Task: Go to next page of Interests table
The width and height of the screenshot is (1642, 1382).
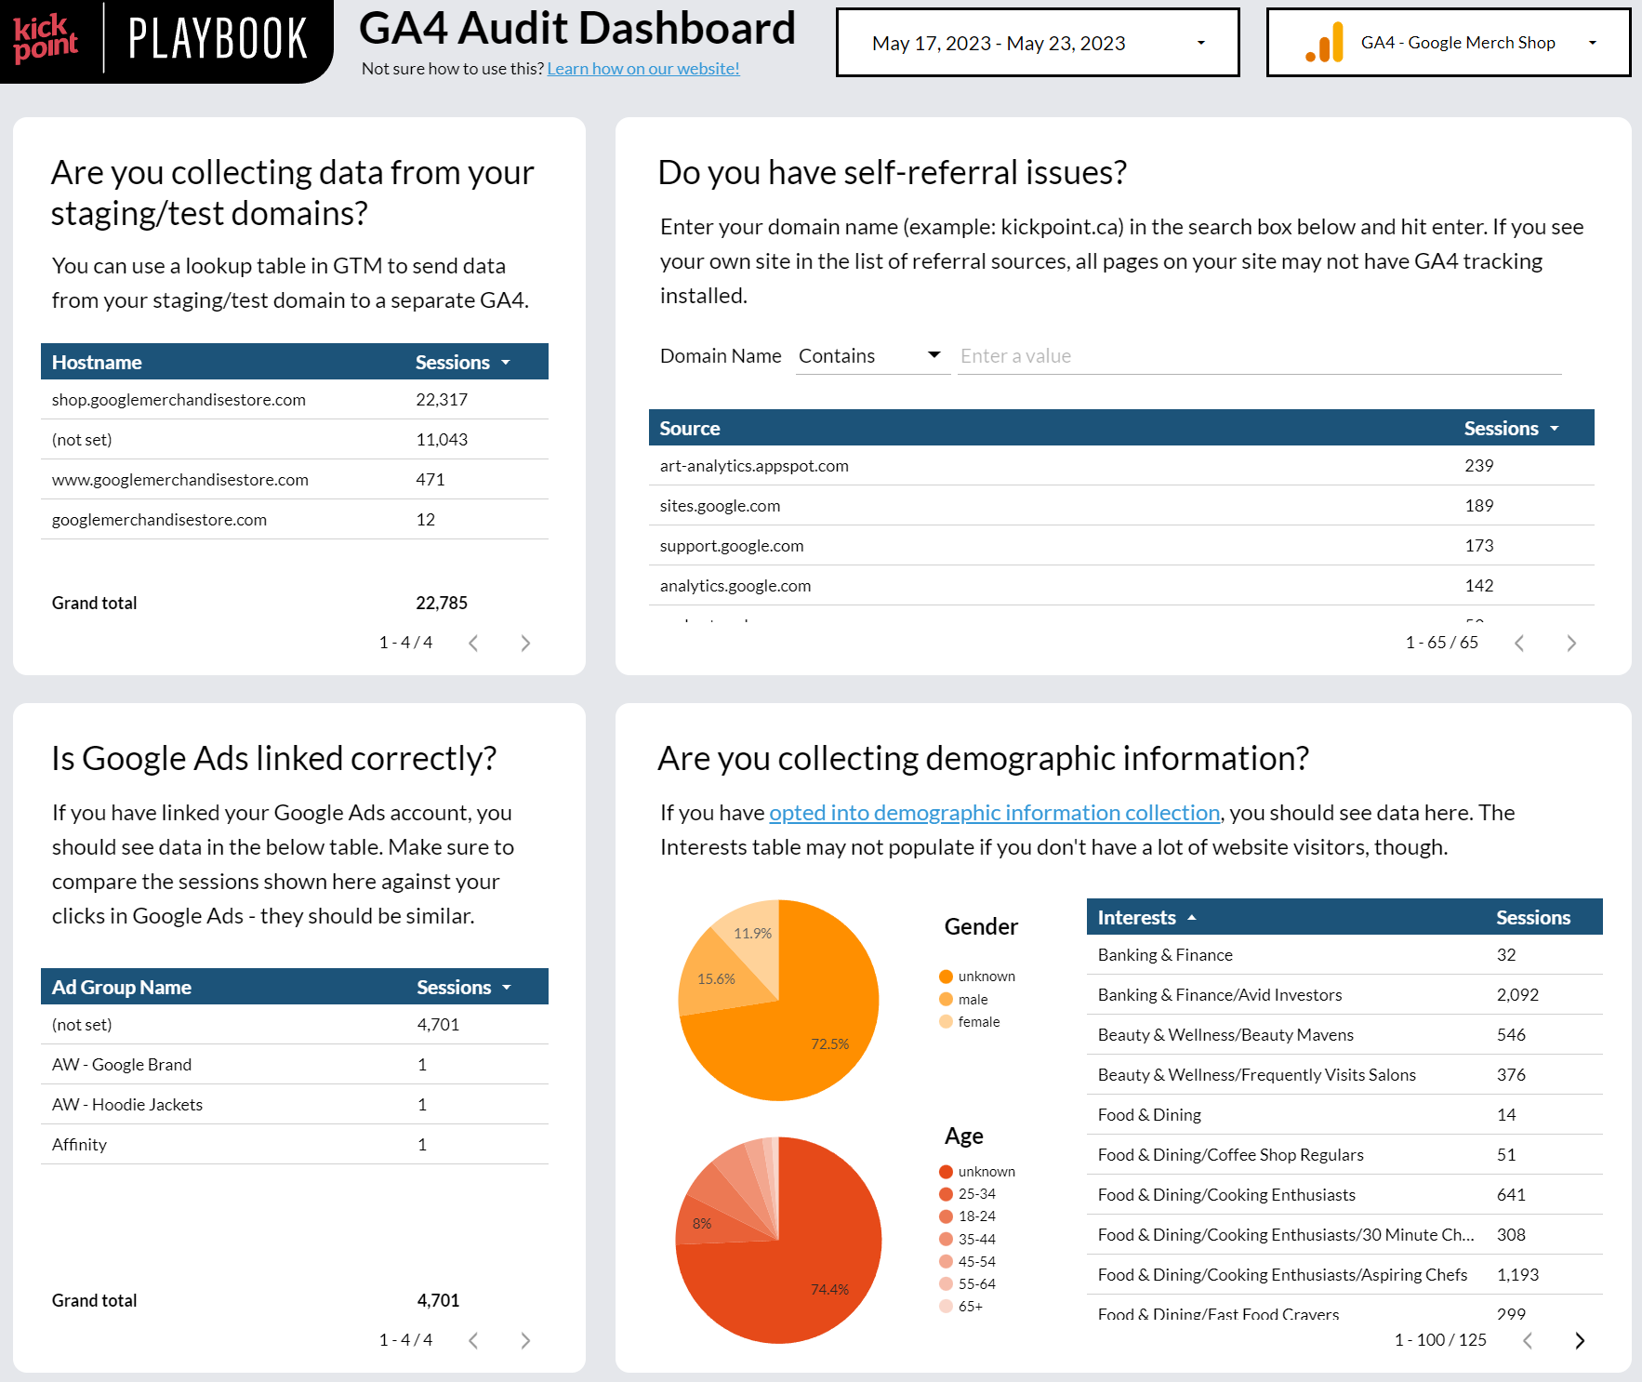Action: tap(1579, 1340)
